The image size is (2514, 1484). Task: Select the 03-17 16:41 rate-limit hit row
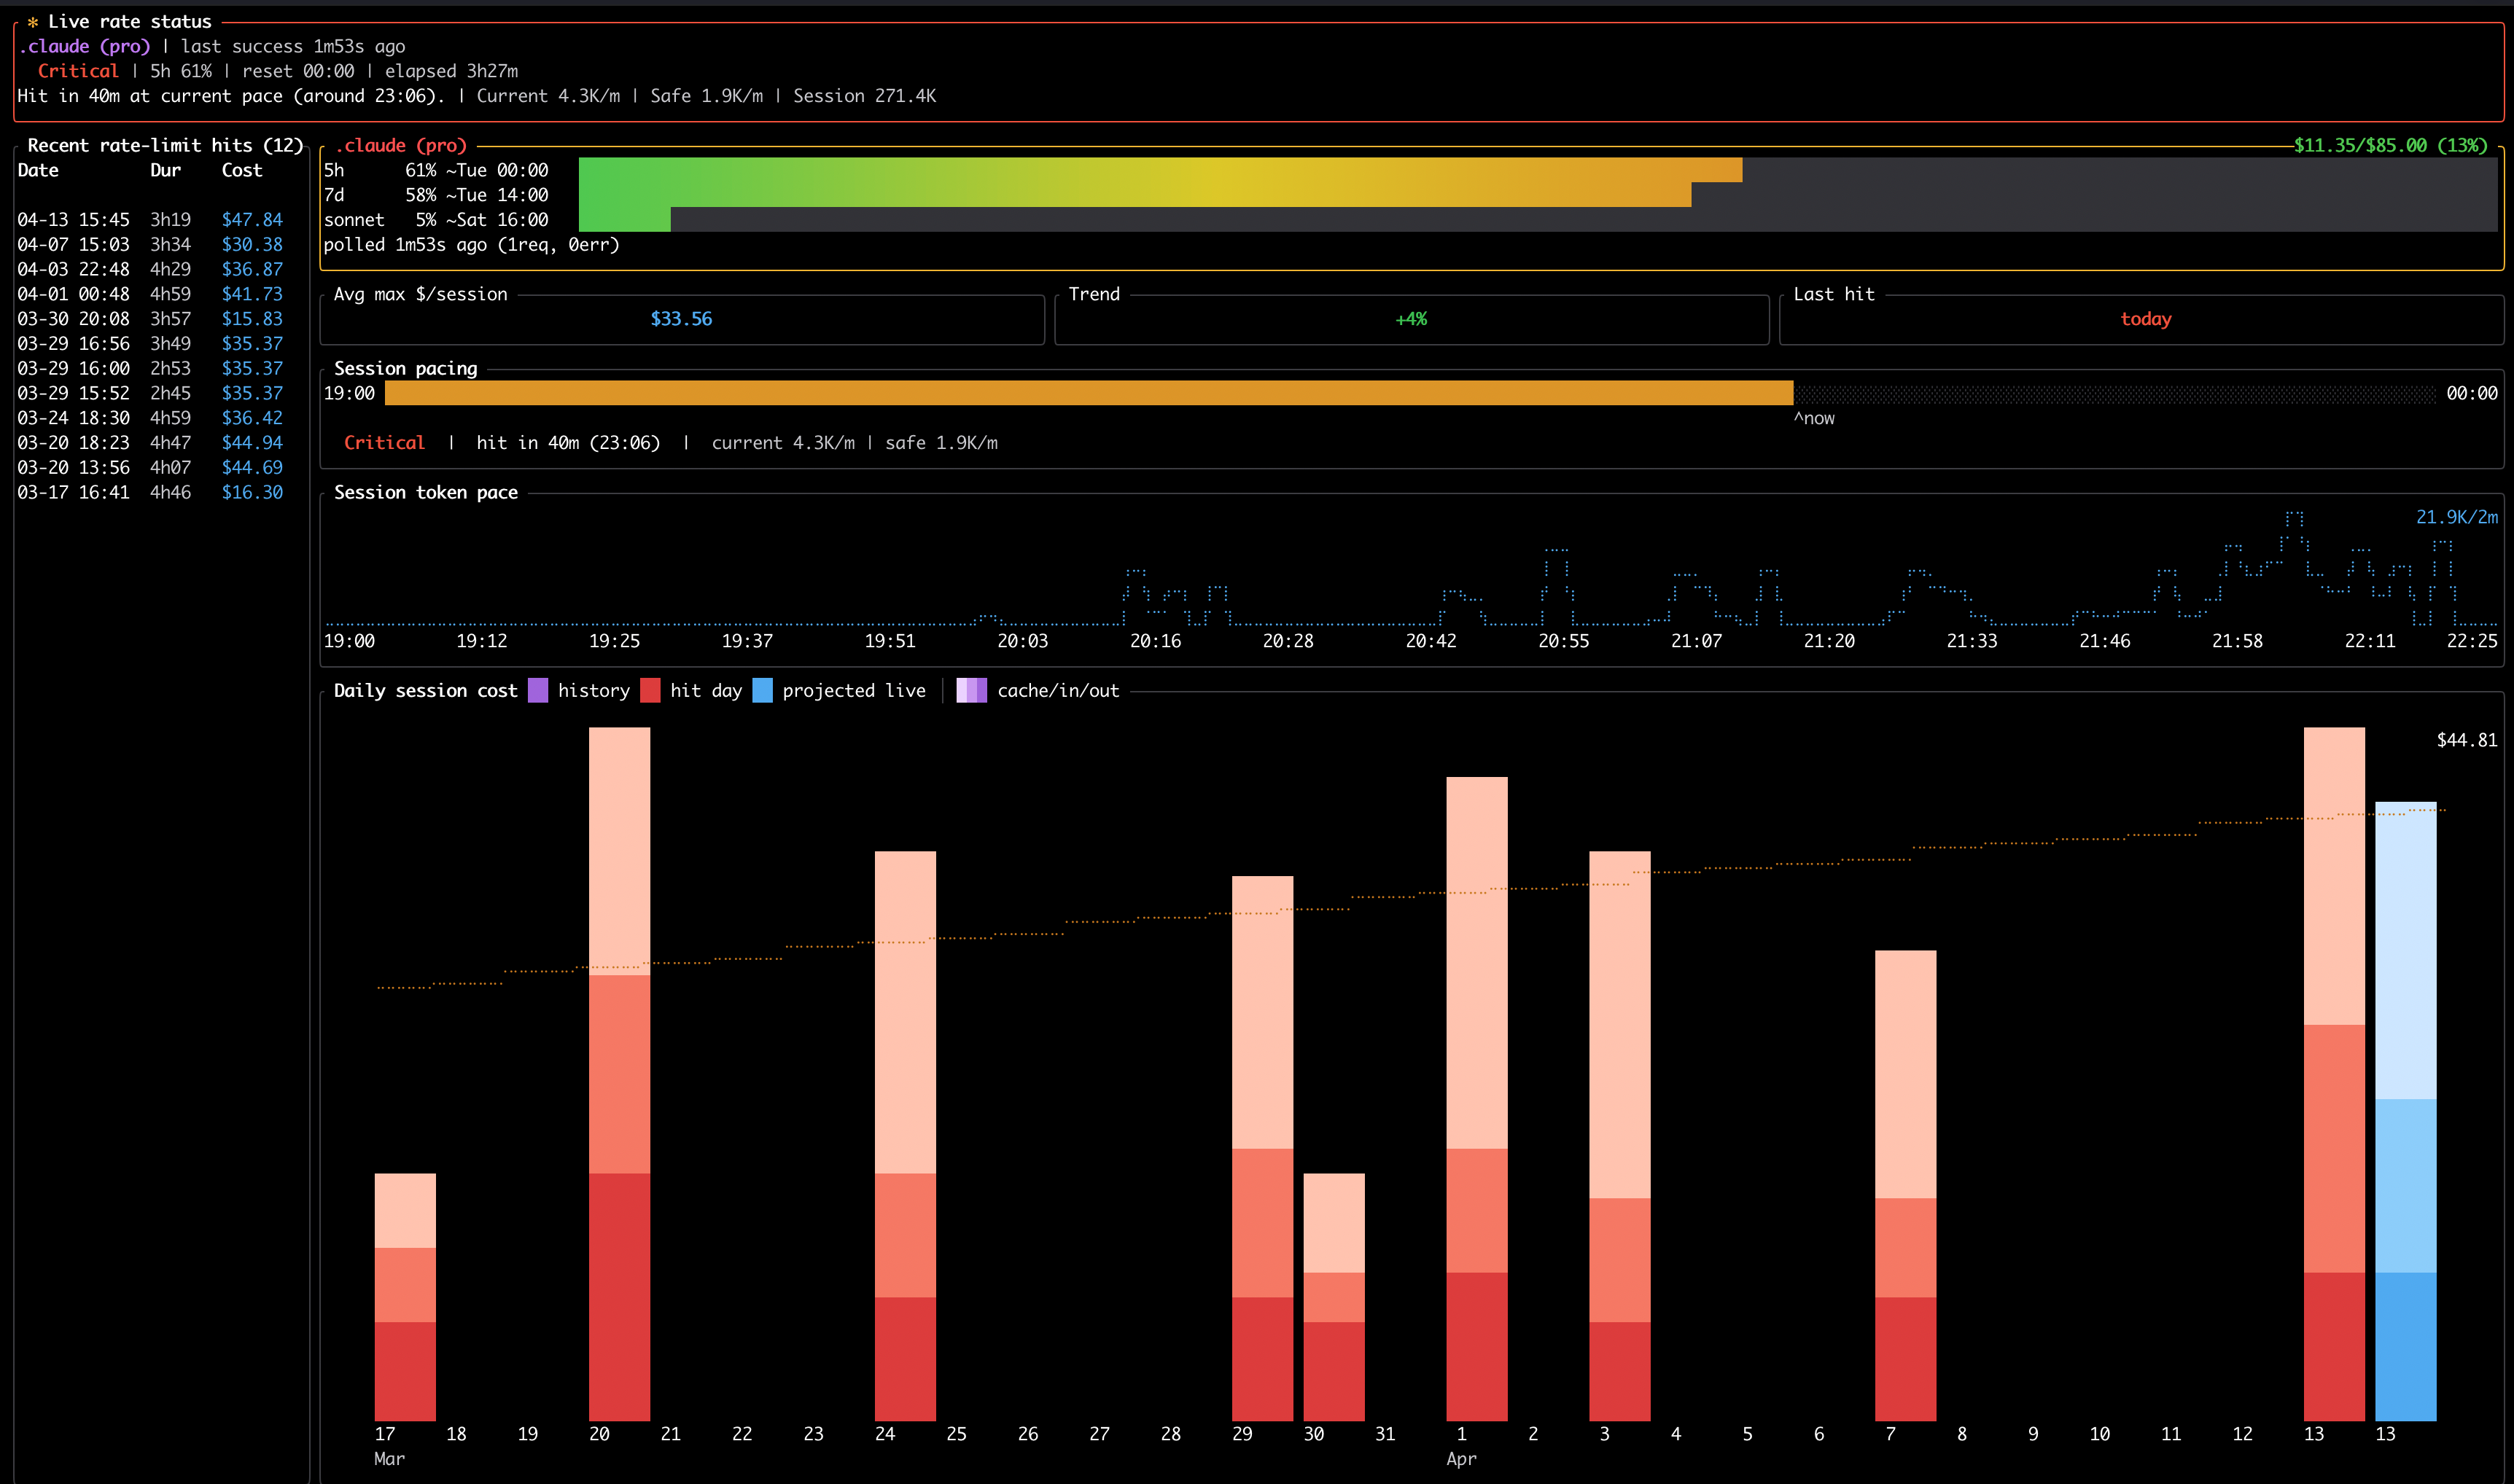click(x=150, y=492)
